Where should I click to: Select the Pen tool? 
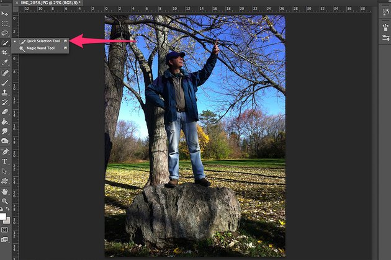(4, 151)
